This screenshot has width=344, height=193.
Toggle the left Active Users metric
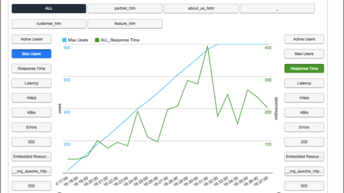(x=31, y=39)
